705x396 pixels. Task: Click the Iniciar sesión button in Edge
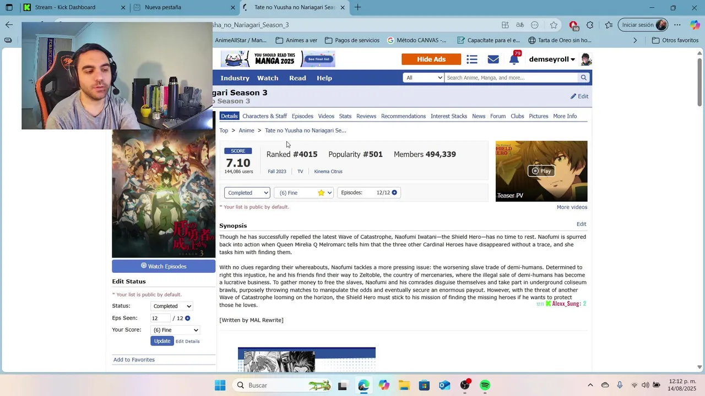pyautogui.click(x=643, y=25)
